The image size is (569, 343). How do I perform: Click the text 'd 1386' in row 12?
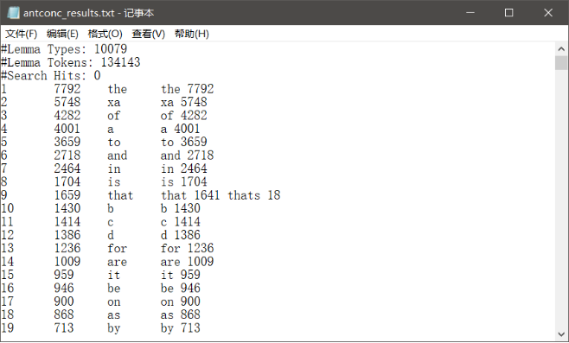pos(181,235)
